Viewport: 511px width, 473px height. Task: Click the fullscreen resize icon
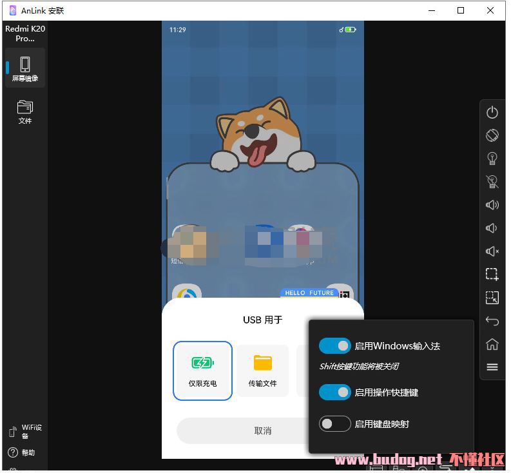[x=492, y=297]
